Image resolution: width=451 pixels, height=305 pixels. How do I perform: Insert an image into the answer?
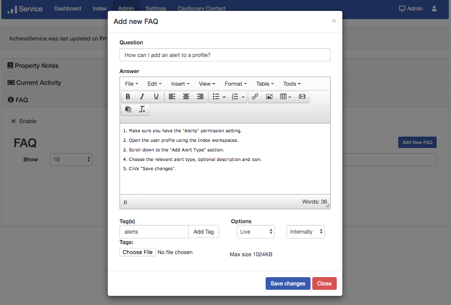point(269,97)
